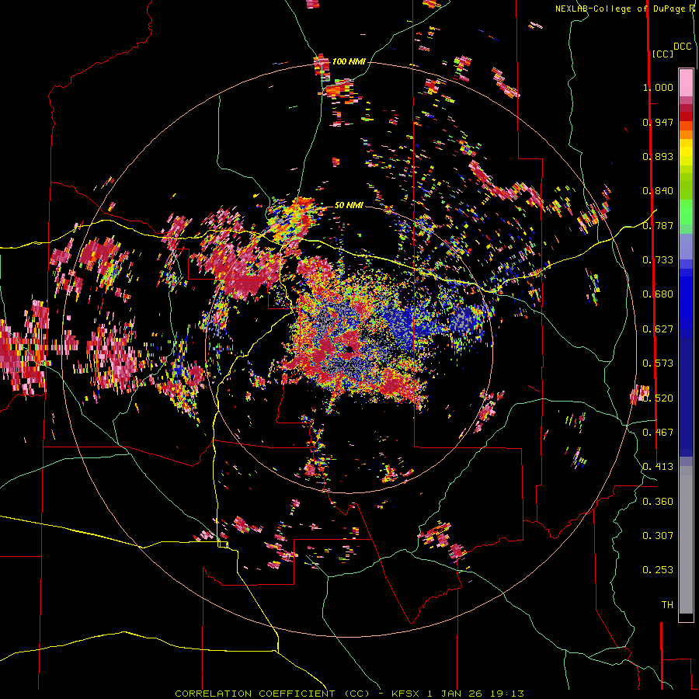Screen dimensions: 699x699
Task: Click the 0.360 legend value
Action: click(x=658, y=502)
